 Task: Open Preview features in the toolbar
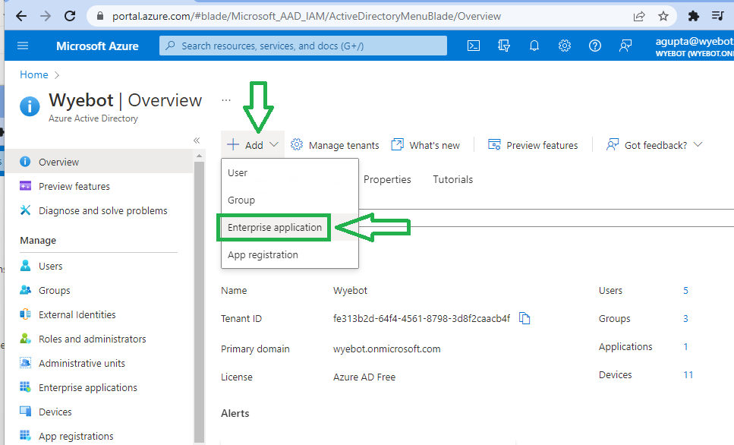[533, 145]
